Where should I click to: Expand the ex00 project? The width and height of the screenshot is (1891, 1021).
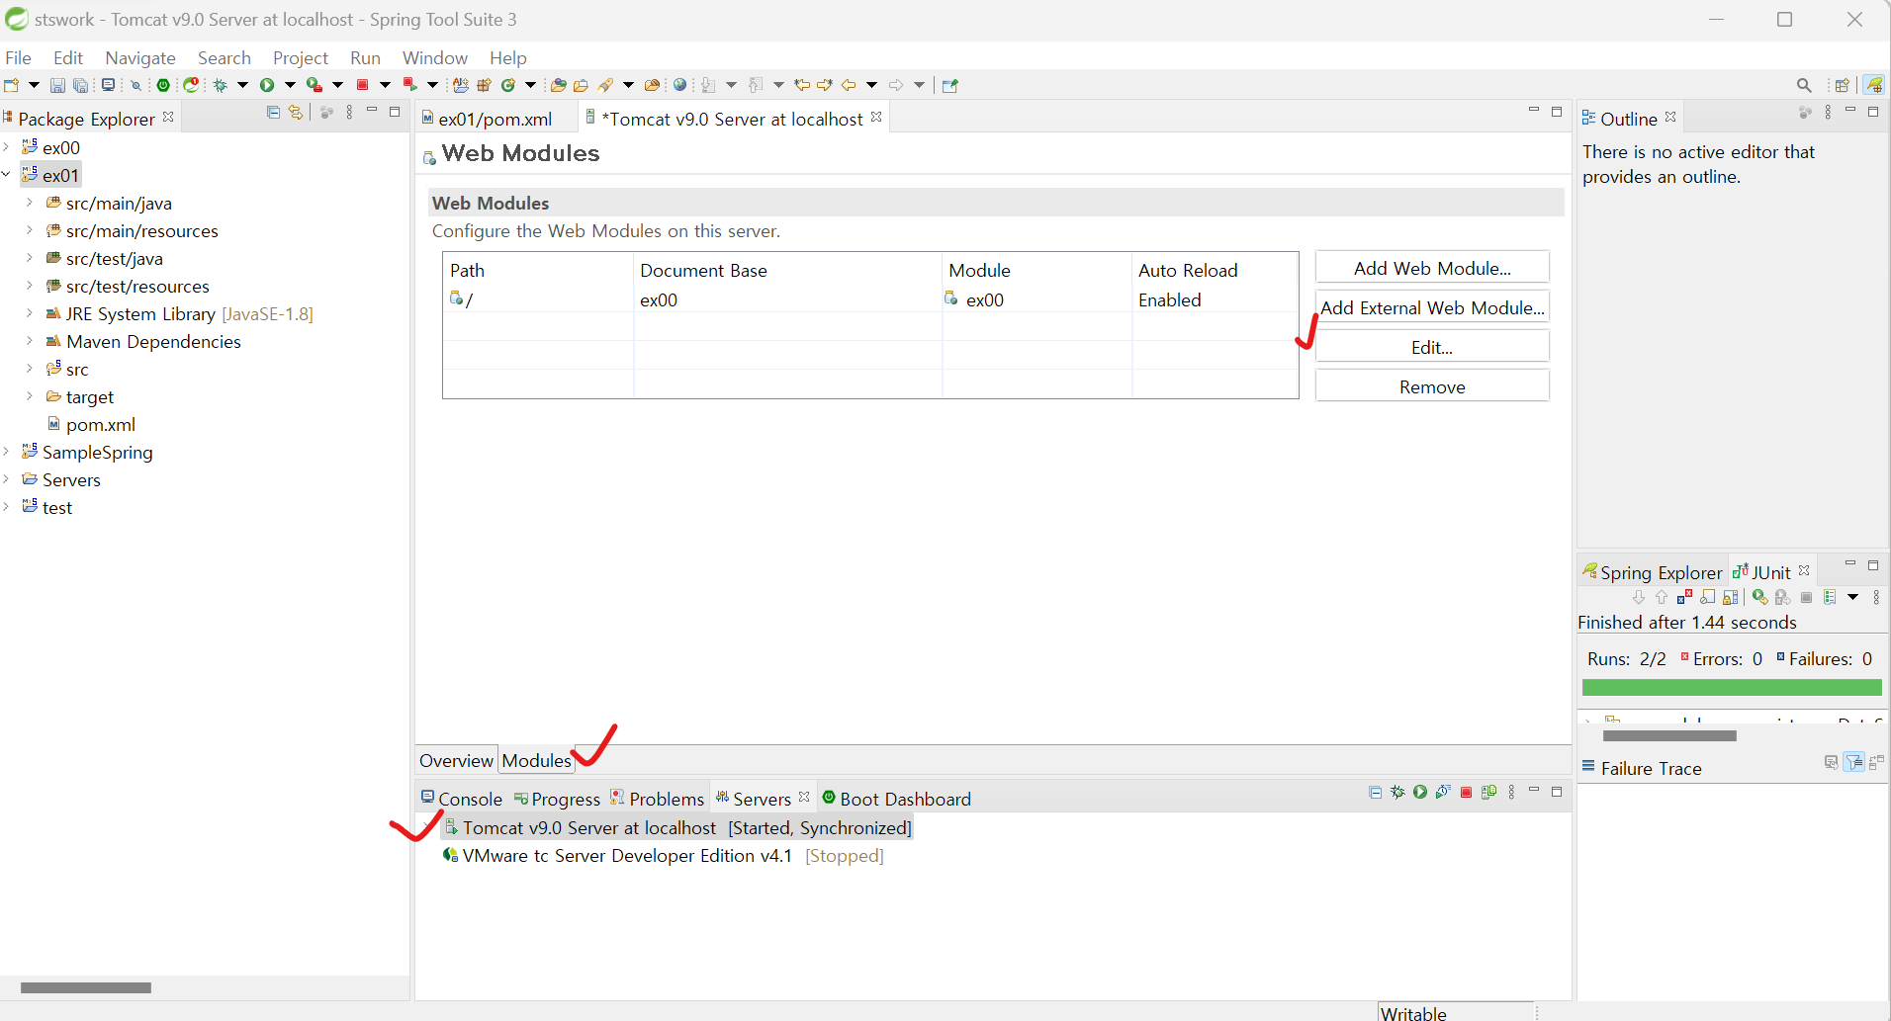tap(7, 147)
